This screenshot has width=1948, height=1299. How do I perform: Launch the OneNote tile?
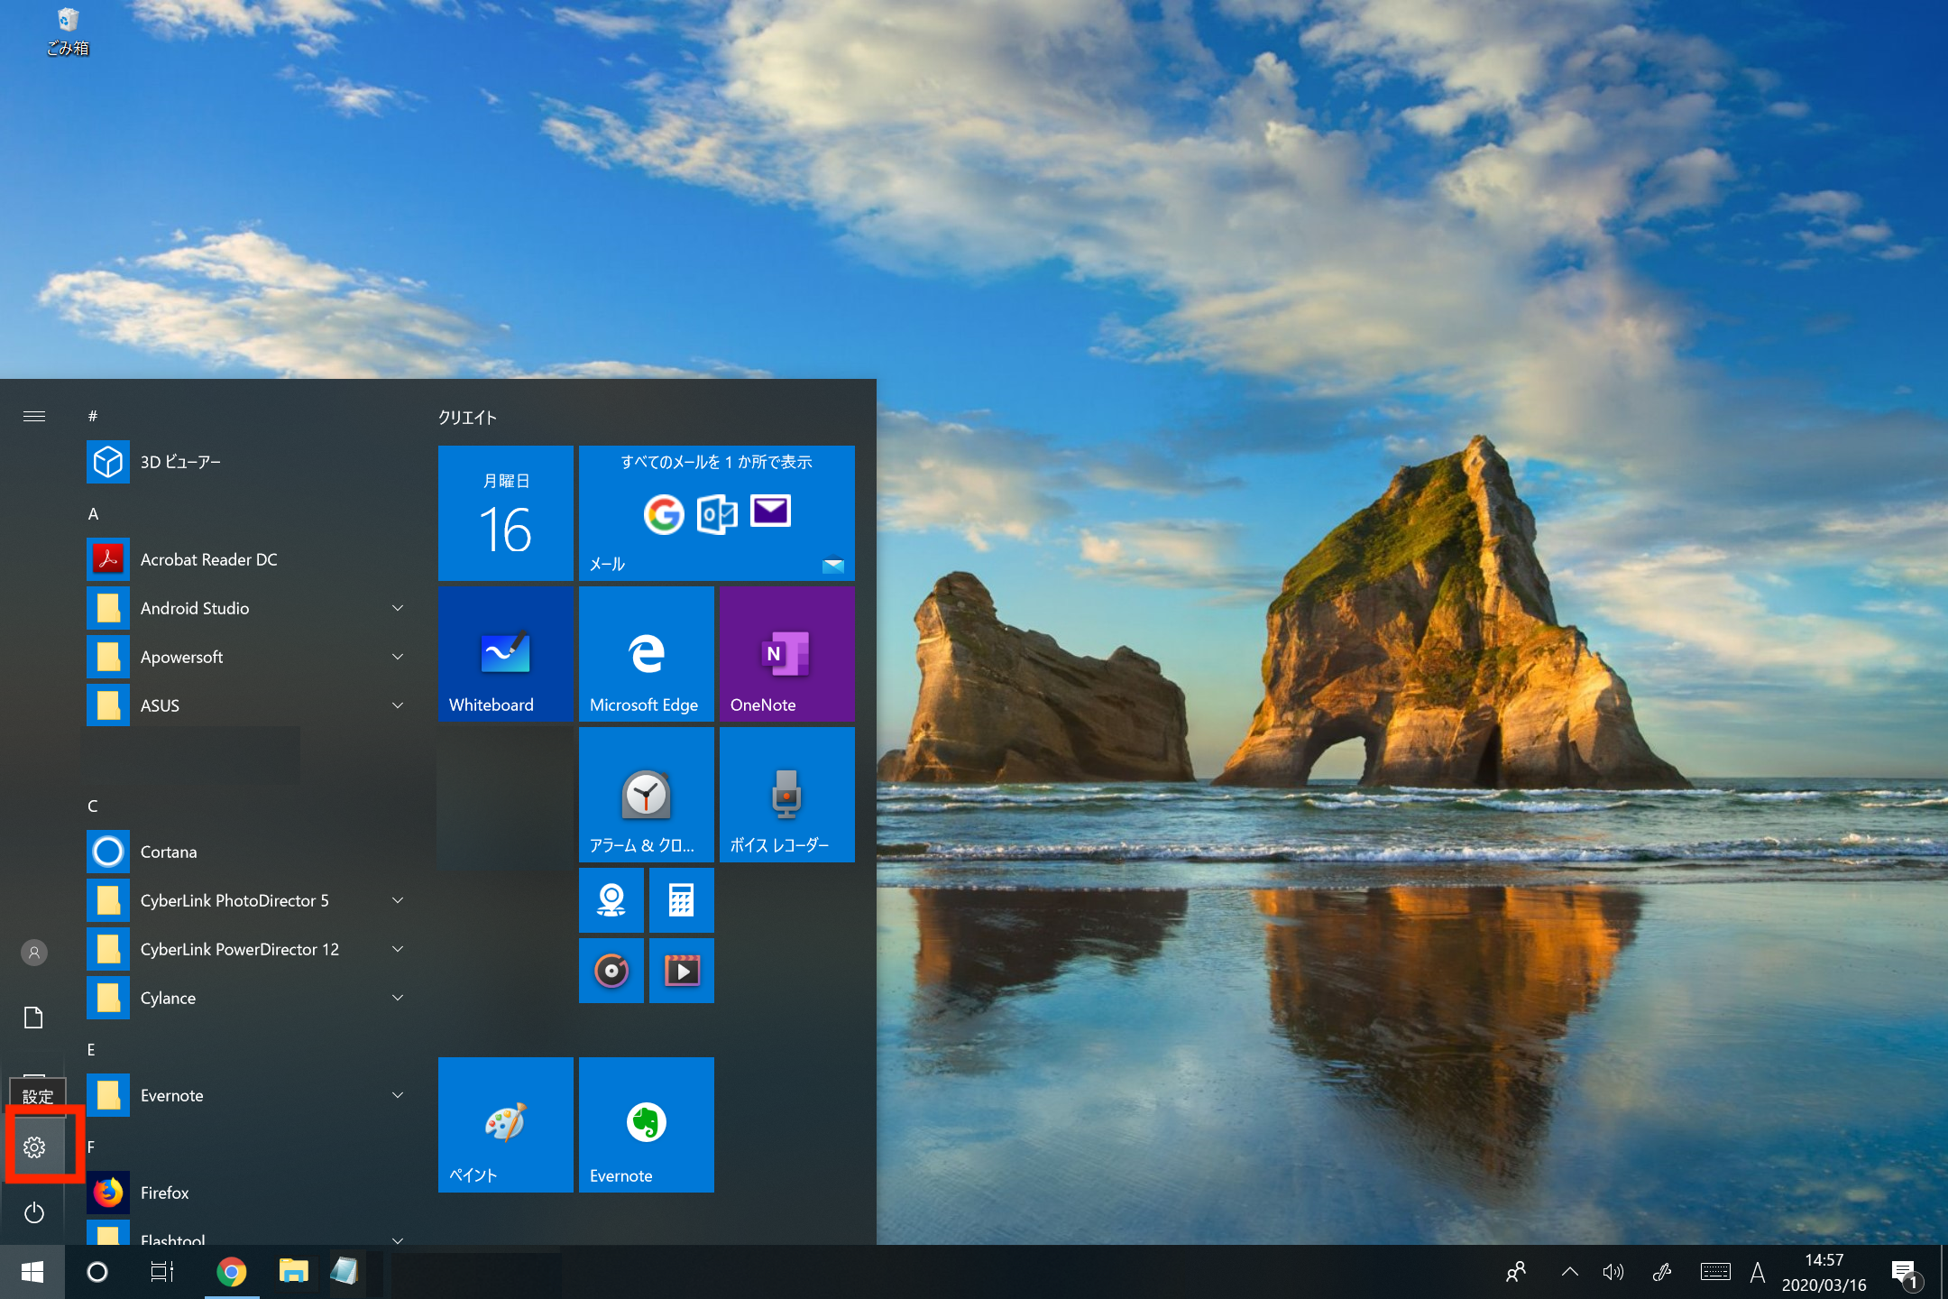coord(786,654)
